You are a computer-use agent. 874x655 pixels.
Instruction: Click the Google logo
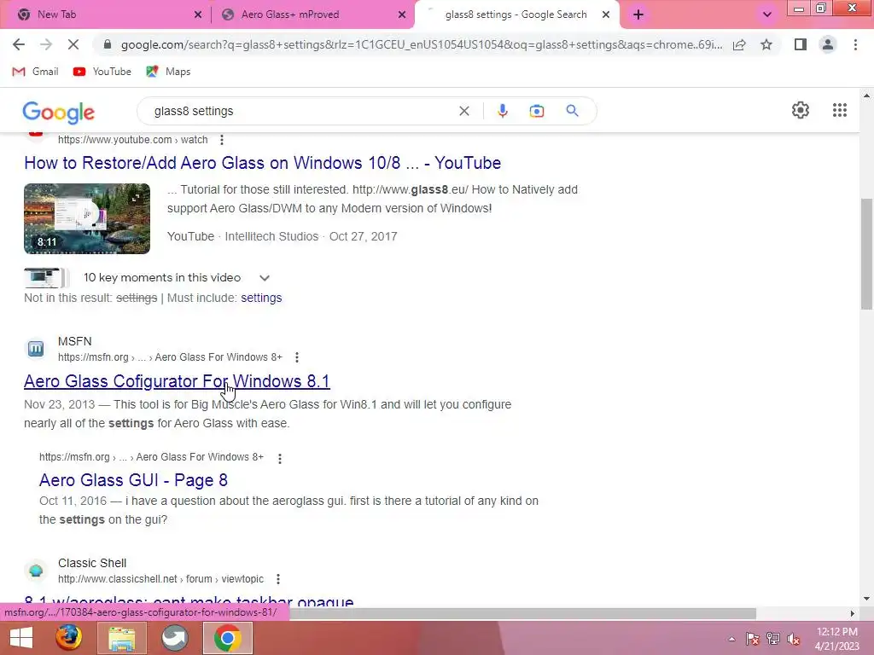tap(59, 112)
